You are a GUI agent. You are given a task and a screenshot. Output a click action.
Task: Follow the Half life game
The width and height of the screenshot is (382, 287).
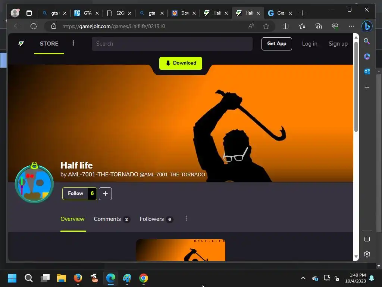point(75,194)
